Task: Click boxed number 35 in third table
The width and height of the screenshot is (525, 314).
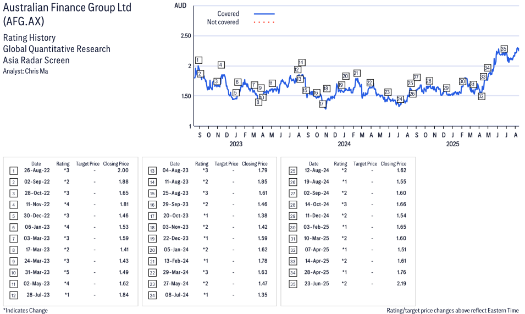Action: [x=293, y=284]
